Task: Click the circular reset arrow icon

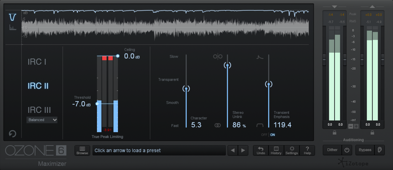Action: coord(12,134)
